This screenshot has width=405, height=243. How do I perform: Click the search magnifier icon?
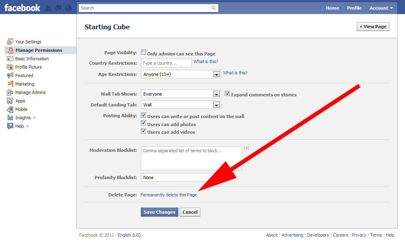click(x=214, y=8)
